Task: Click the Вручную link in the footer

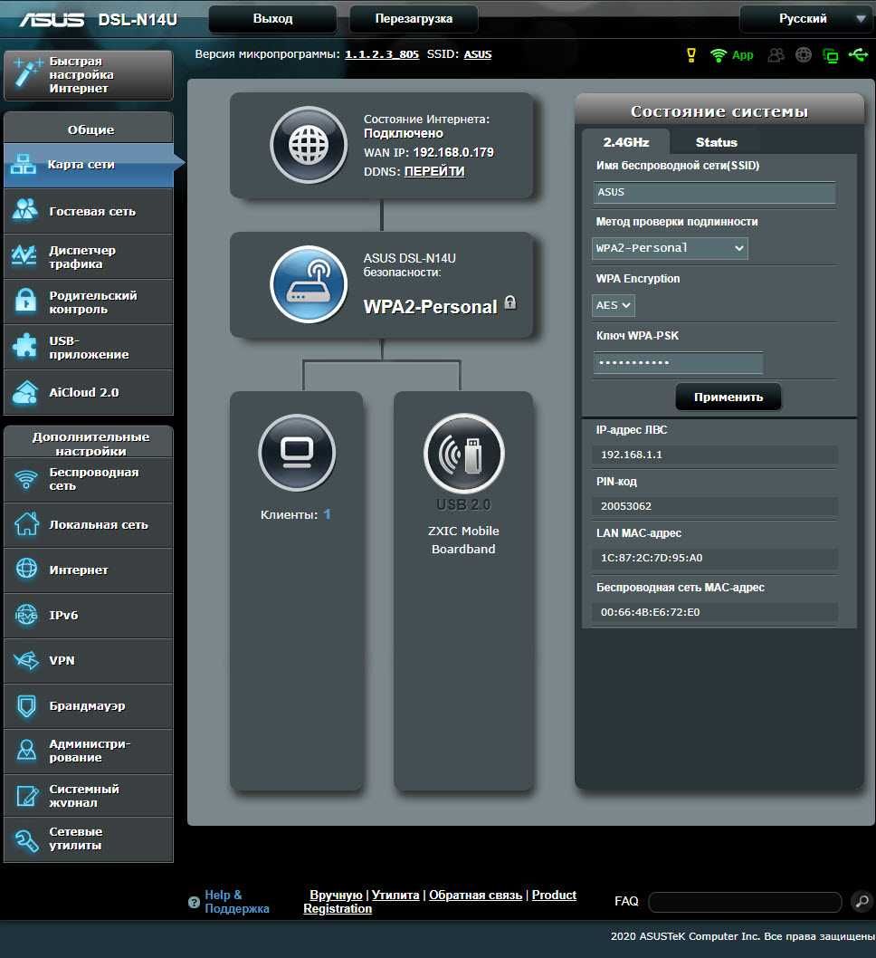Action: 336,896
